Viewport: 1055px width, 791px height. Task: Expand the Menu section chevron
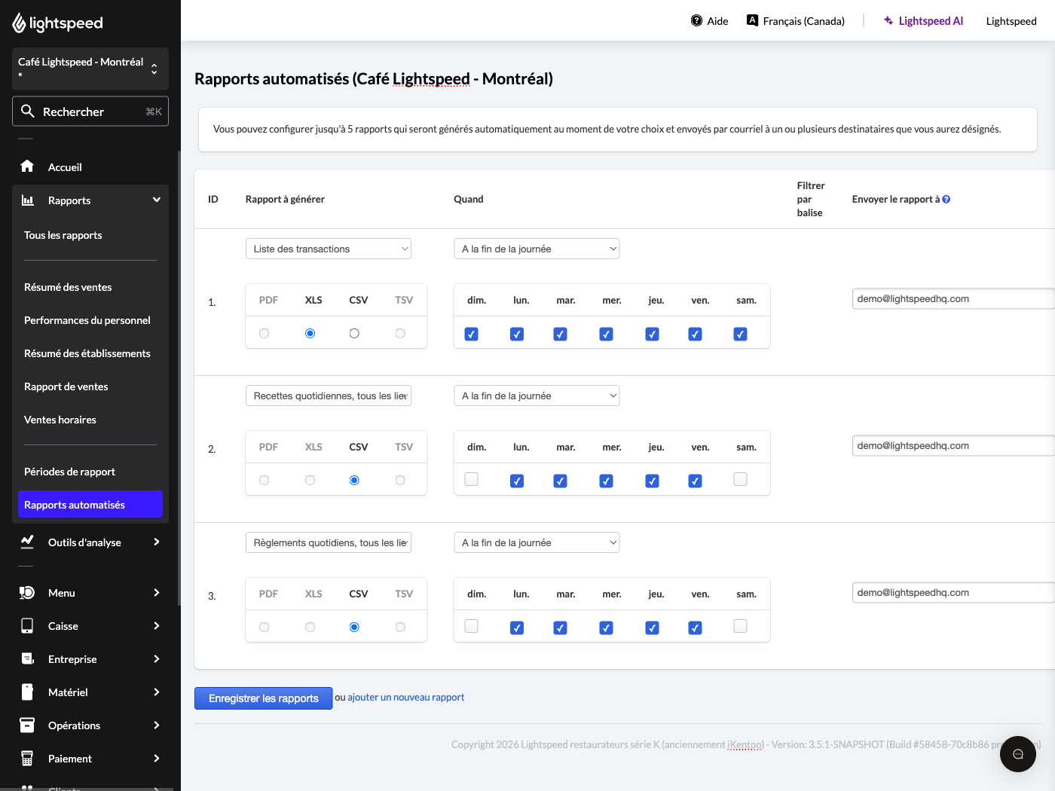click(157, 593)
